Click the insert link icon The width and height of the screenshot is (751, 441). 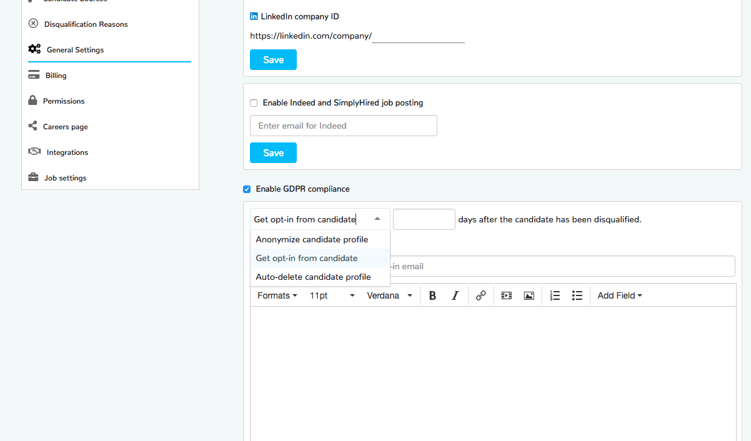tap(480, 295)
